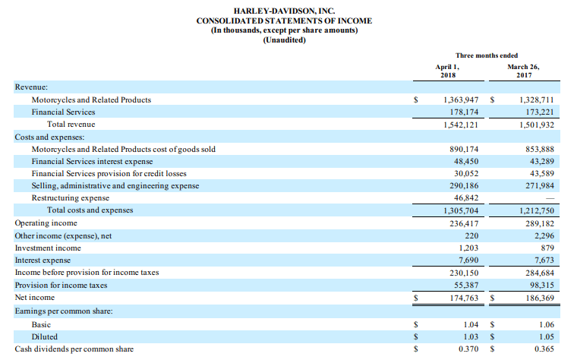This screenshot has width=574, height=363.
Task: Click the "(Unaudited)" label
Action: (284, 40)
